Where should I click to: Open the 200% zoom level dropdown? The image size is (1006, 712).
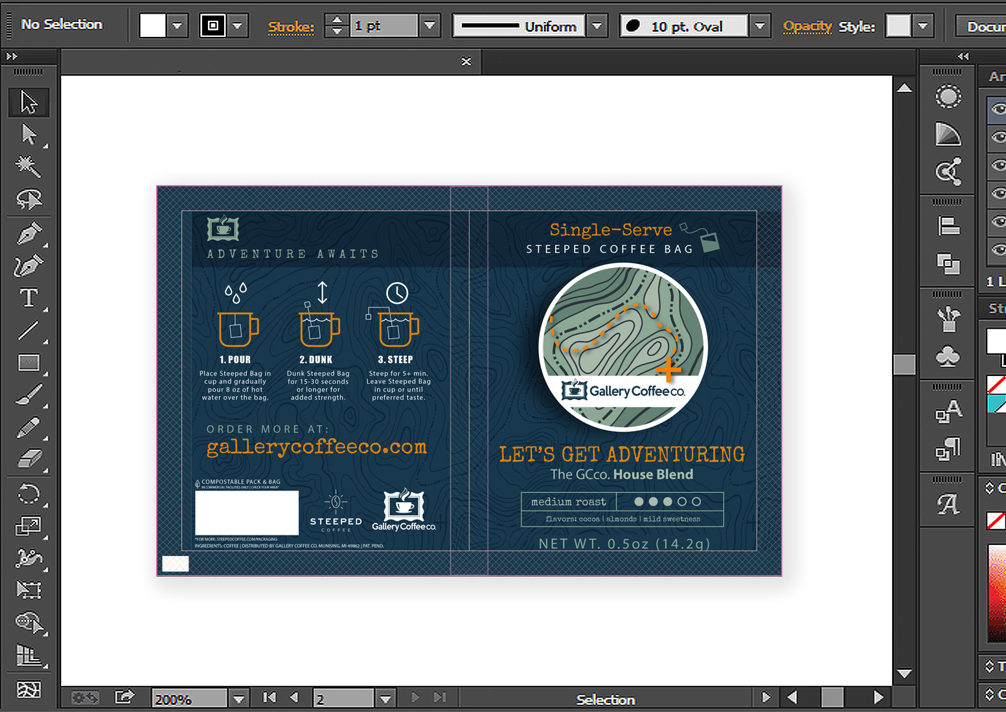(x=238, y=699)
